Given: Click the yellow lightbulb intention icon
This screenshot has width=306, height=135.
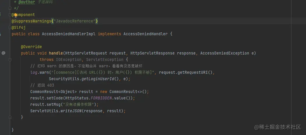Looking at the screenshot, I should 16,15.
